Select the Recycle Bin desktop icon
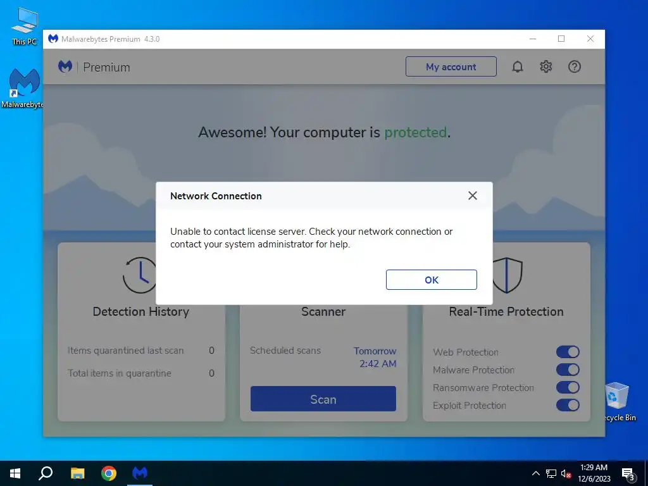Viewport: 648px width, 486px height. tap(619, 402)
